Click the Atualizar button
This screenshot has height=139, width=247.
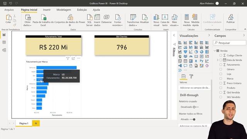tap(144, 19)
